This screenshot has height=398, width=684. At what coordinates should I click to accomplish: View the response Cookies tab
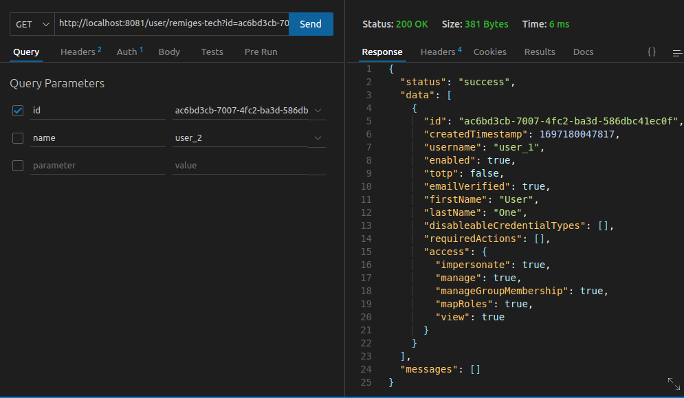point(489,52)
